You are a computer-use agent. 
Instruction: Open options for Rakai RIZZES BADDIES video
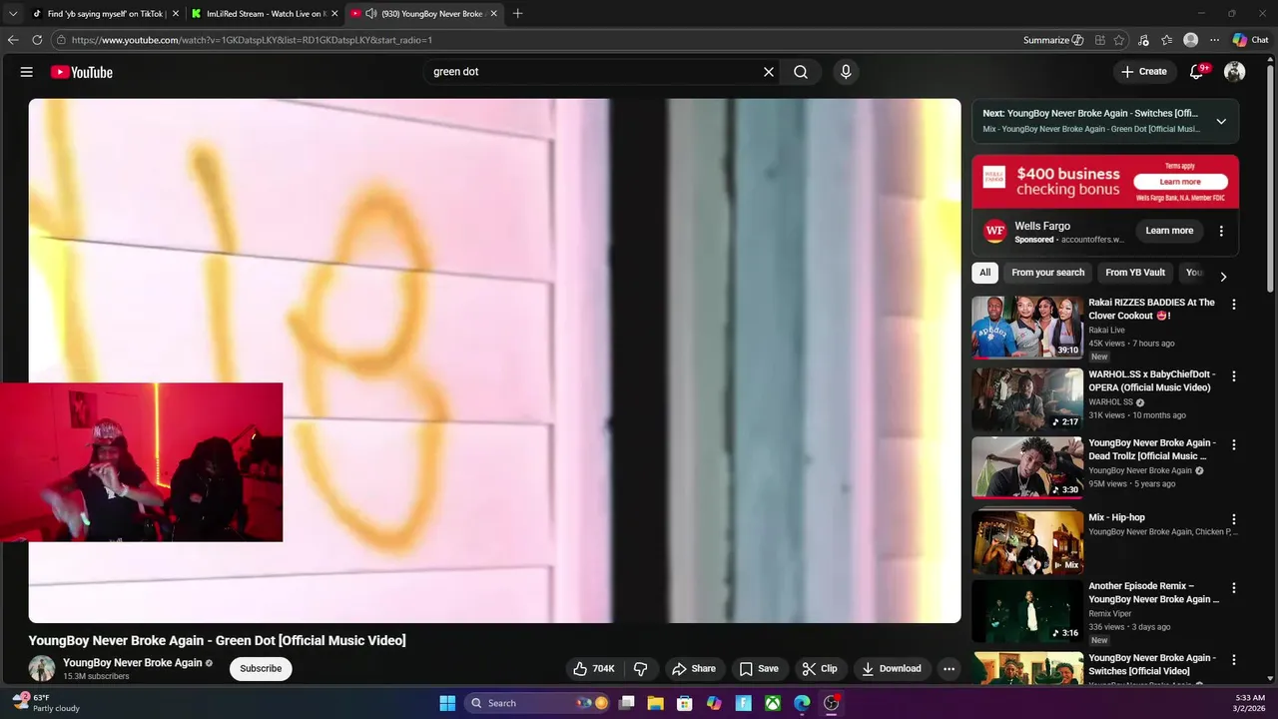(x=1234, y=305)
